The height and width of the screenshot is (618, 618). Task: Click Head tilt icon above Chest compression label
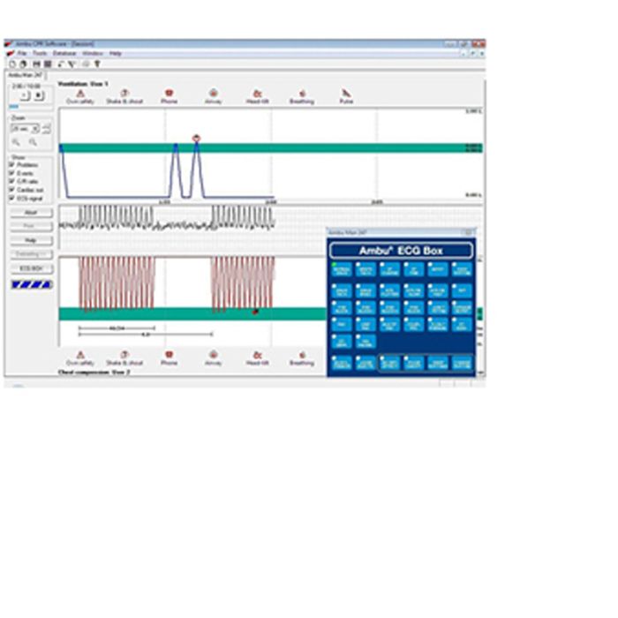tap(258, 355)
